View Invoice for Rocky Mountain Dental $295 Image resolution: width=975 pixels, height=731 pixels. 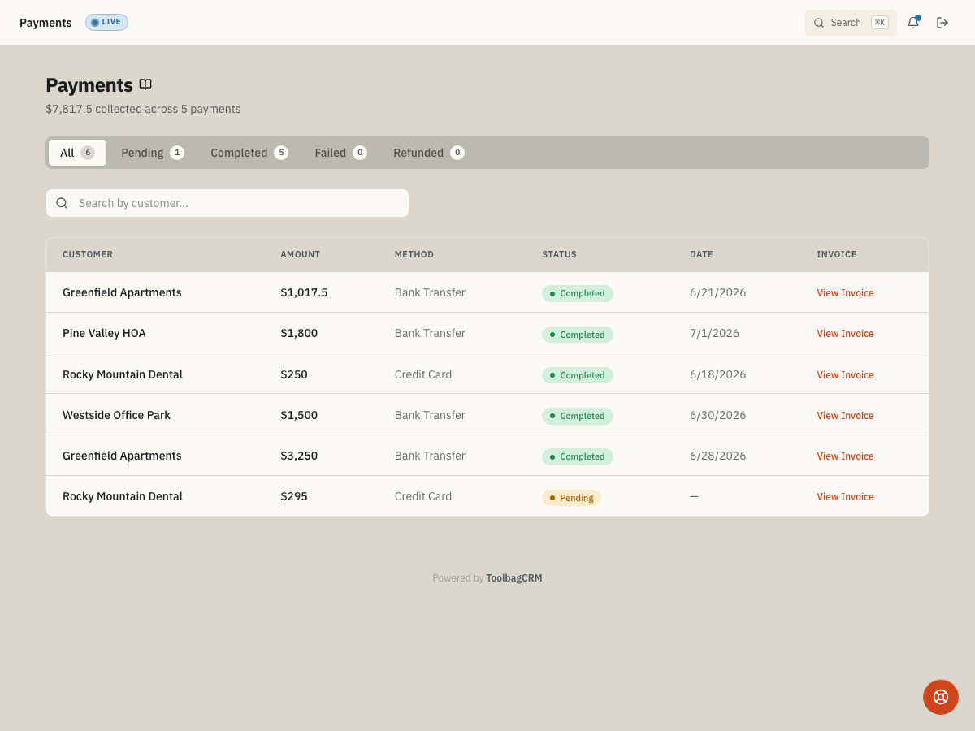click(x=845, y=497)
